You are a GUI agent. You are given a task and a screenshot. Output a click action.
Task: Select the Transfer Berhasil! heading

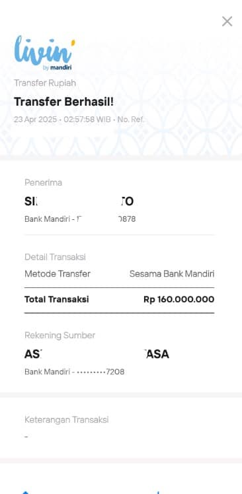click(x=63, y=102)
